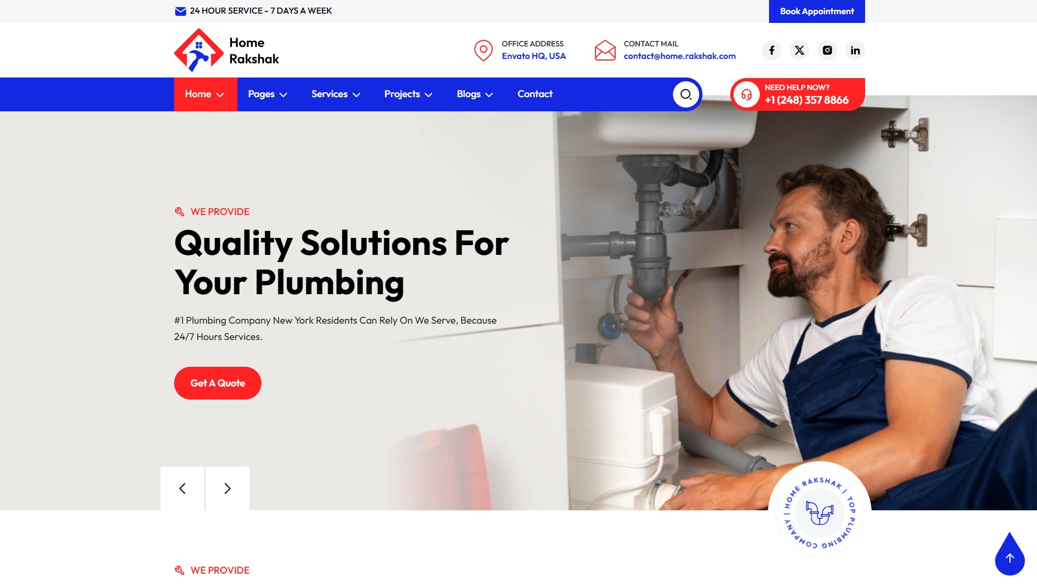
Task: Click the contact mail envelope icon
Action: click(x=605, y=50)
